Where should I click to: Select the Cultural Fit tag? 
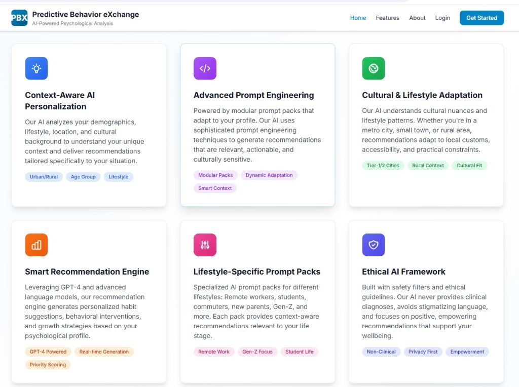(469, 165)
